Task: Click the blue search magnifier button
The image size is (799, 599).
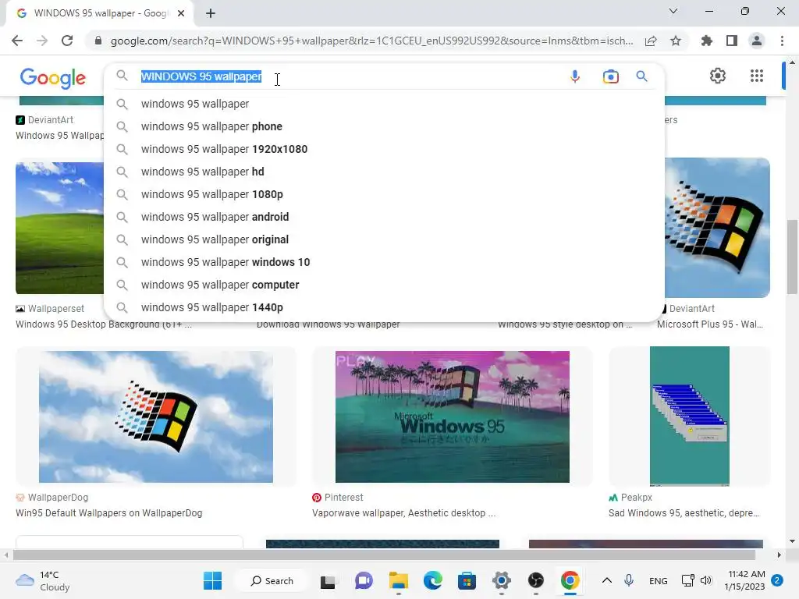Action: [641, 76]
